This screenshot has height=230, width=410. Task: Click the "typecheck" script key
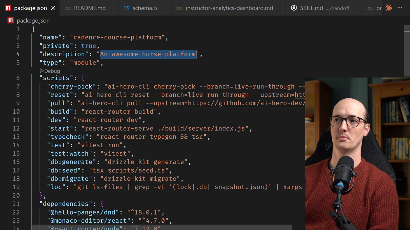(68, 137)
